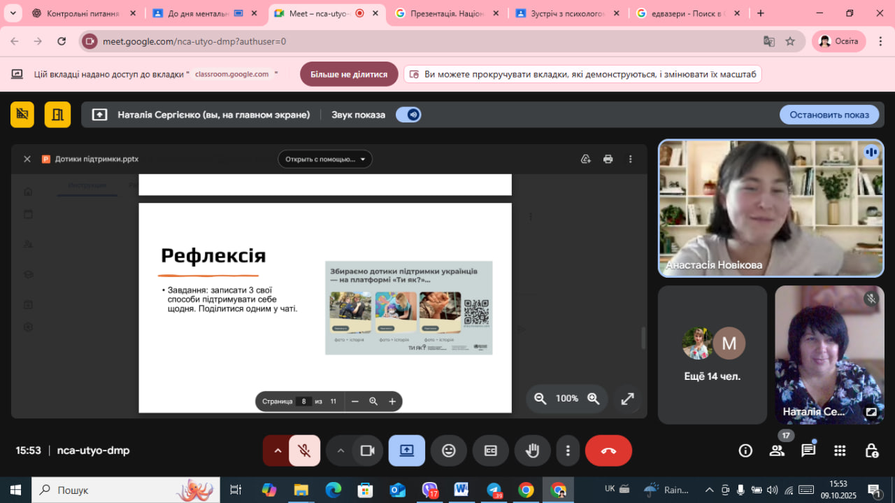Click the Більше не ділитися button
Image resolution: width=895 pixels, height=503 pixels.
pos(349,74)
